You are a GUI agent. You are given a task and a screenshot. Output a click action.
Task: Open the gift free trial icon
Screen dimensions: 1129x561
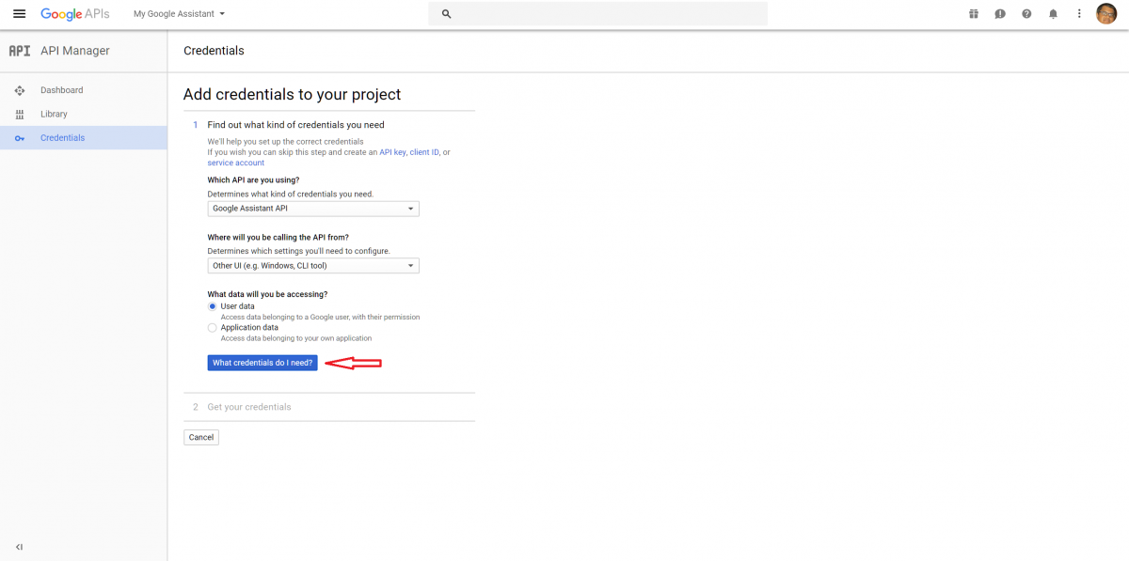(974, 14)
